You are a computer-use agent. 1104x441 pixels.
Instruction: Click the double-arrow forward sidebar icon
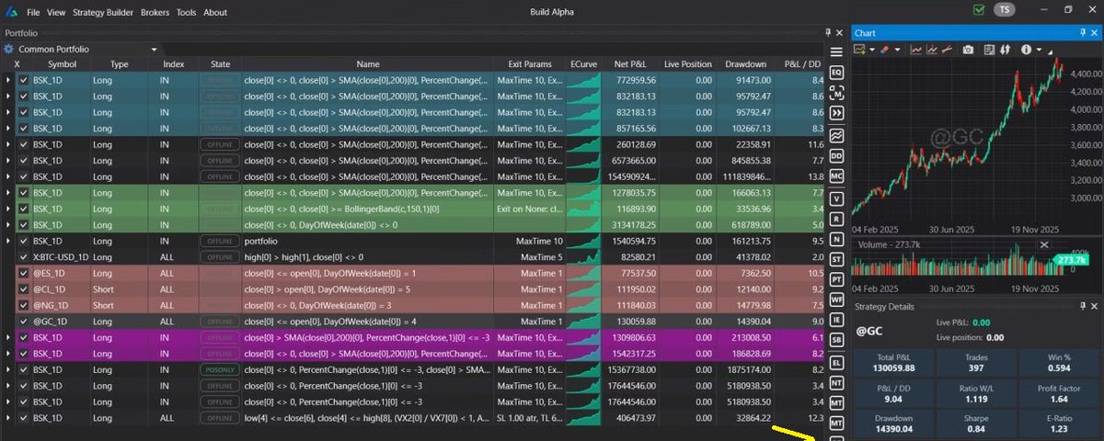point(836,113)
